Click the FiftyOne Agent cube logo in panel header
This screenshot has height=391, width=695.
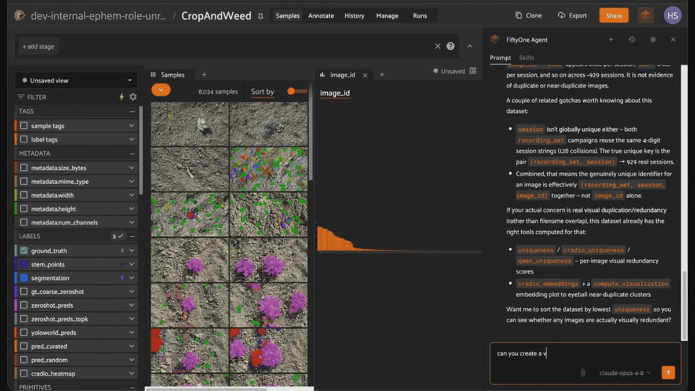click(x=495, y=39)
